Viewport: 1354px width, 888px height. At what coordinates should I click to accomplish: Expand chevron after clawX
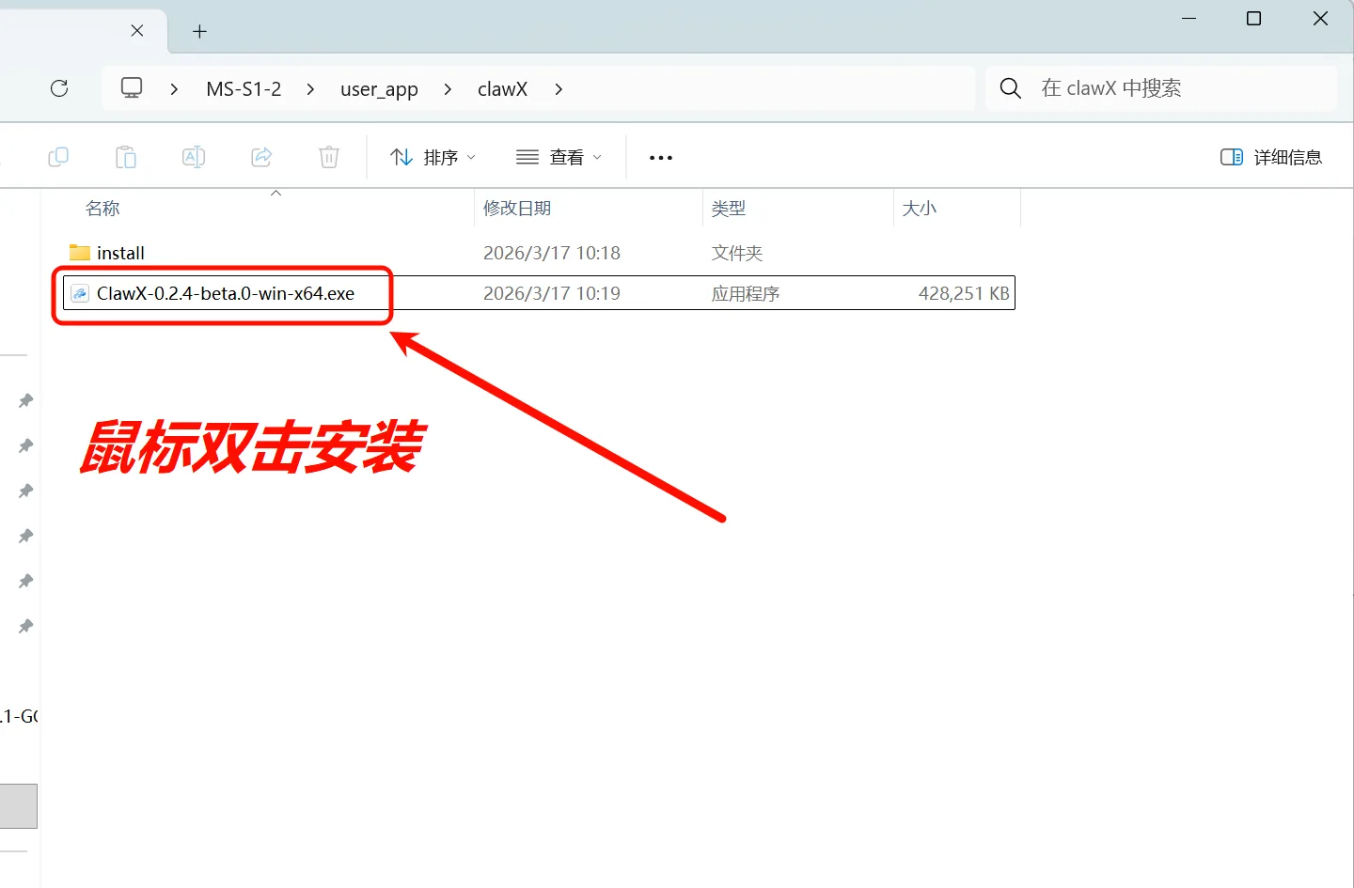pos(559,89)
